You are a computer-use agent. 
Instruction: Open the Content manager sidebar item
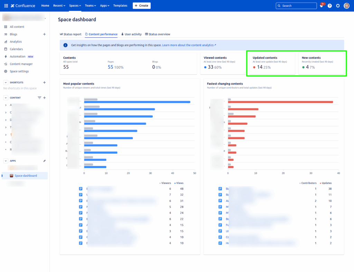22,64
